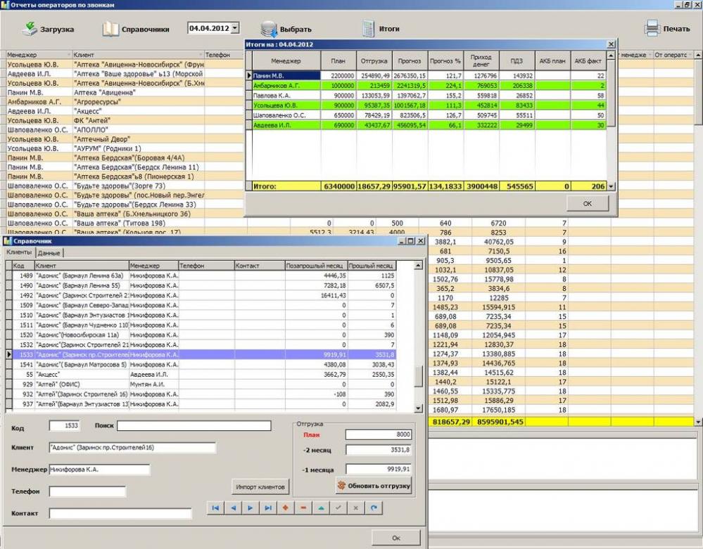Click the Выбрать database button
The width and height of the screenshot is (703, 549).
286,30
